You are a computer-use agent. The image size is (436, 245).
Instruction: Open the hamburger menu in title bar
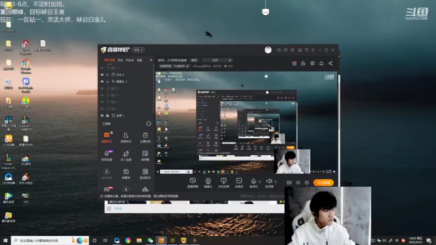[313, 50]
